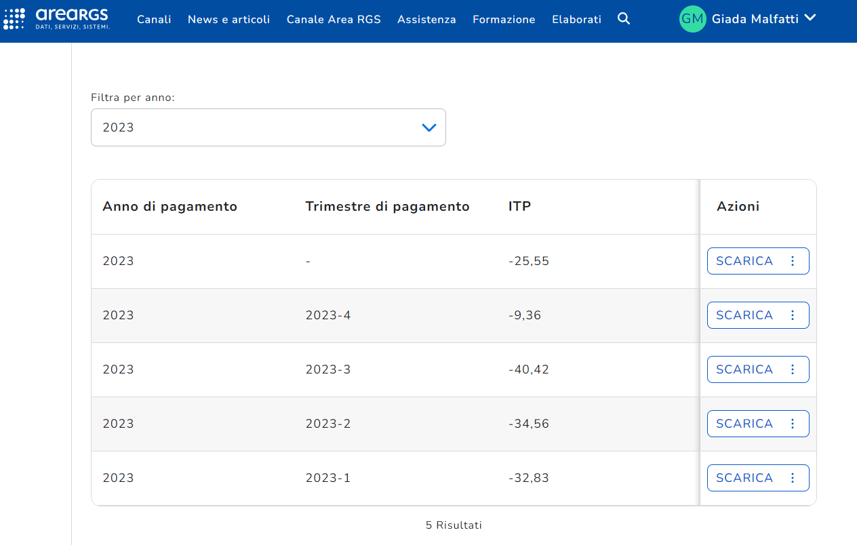Image resolution: width=857 pixels, height=545 pixels.
Task: Download the 2023-1 quarter with SCARICA
Action: point(744,478)
